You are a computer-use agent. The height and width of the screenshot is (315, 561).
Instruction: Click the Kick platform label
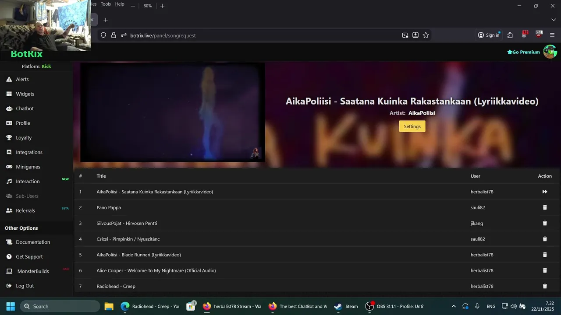[46, 66]
